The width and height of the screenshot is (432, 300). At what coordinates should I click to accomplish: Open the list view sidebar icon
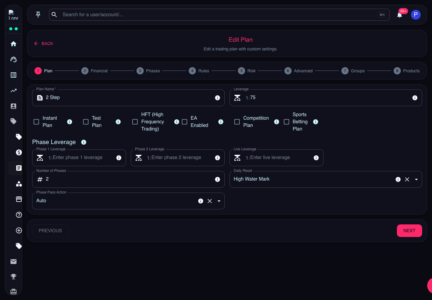pyautogui.click(x=13, y=75)
